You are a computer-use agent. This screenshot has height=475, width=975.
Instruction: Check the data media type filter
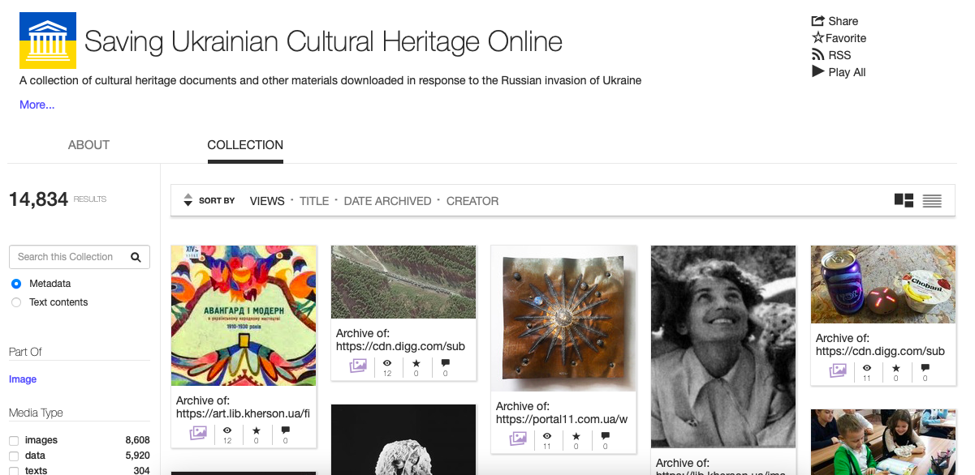point(14,456)
